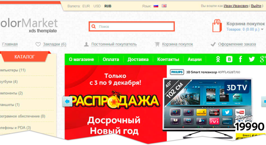Click the person icon for Постоянный покупатель
This screenshot has height=145, width=266.
pyautogui.click(x=86, y=44)
